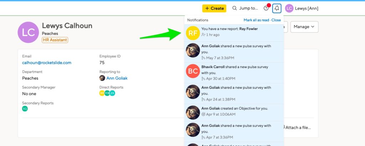The image size is (365, 146).
Task: Click the new report person icon beside 1 hr ago
Action: point(204,35)
